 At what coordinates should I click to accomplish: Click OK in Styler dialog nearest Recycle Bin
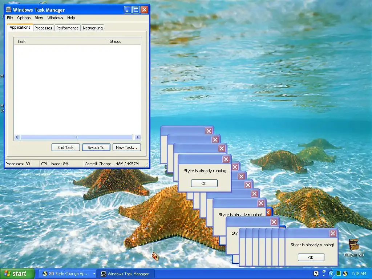point(311,258)
